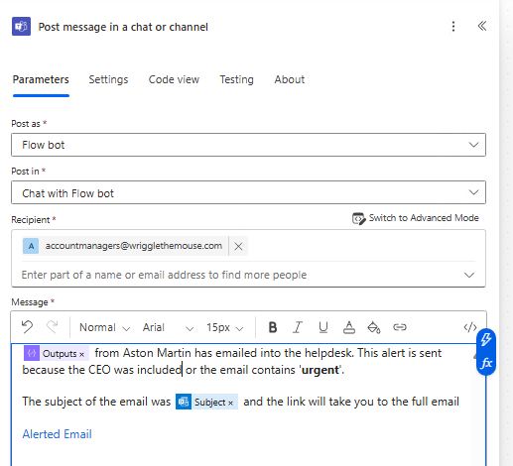
Task: Collapse the action panel with double chevron
Action: 482,26
